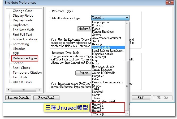The width and height of the screenshot is (177, 119).
Task: Choose Newspaper Article option
Action: [x=103, y=66]
